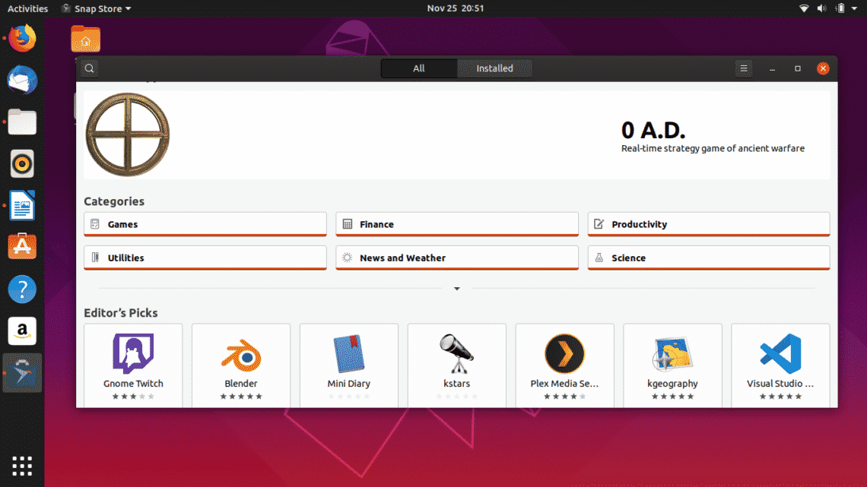Click the "kstars" app name
The height and width of the screenshot is (487, 867).
click(x=457, y=383)
